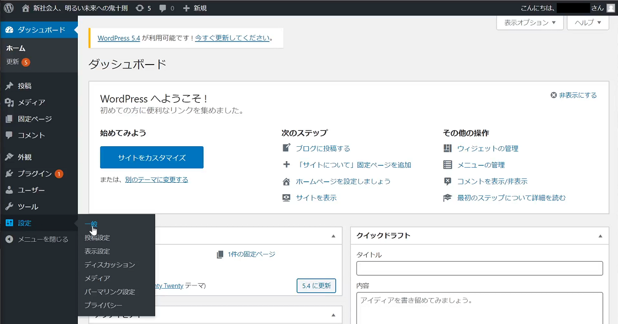The width and height of the screenshot is (618, 324).
Task: Click the 内容 text area in クイックドラフト
Action: [480, 308]
